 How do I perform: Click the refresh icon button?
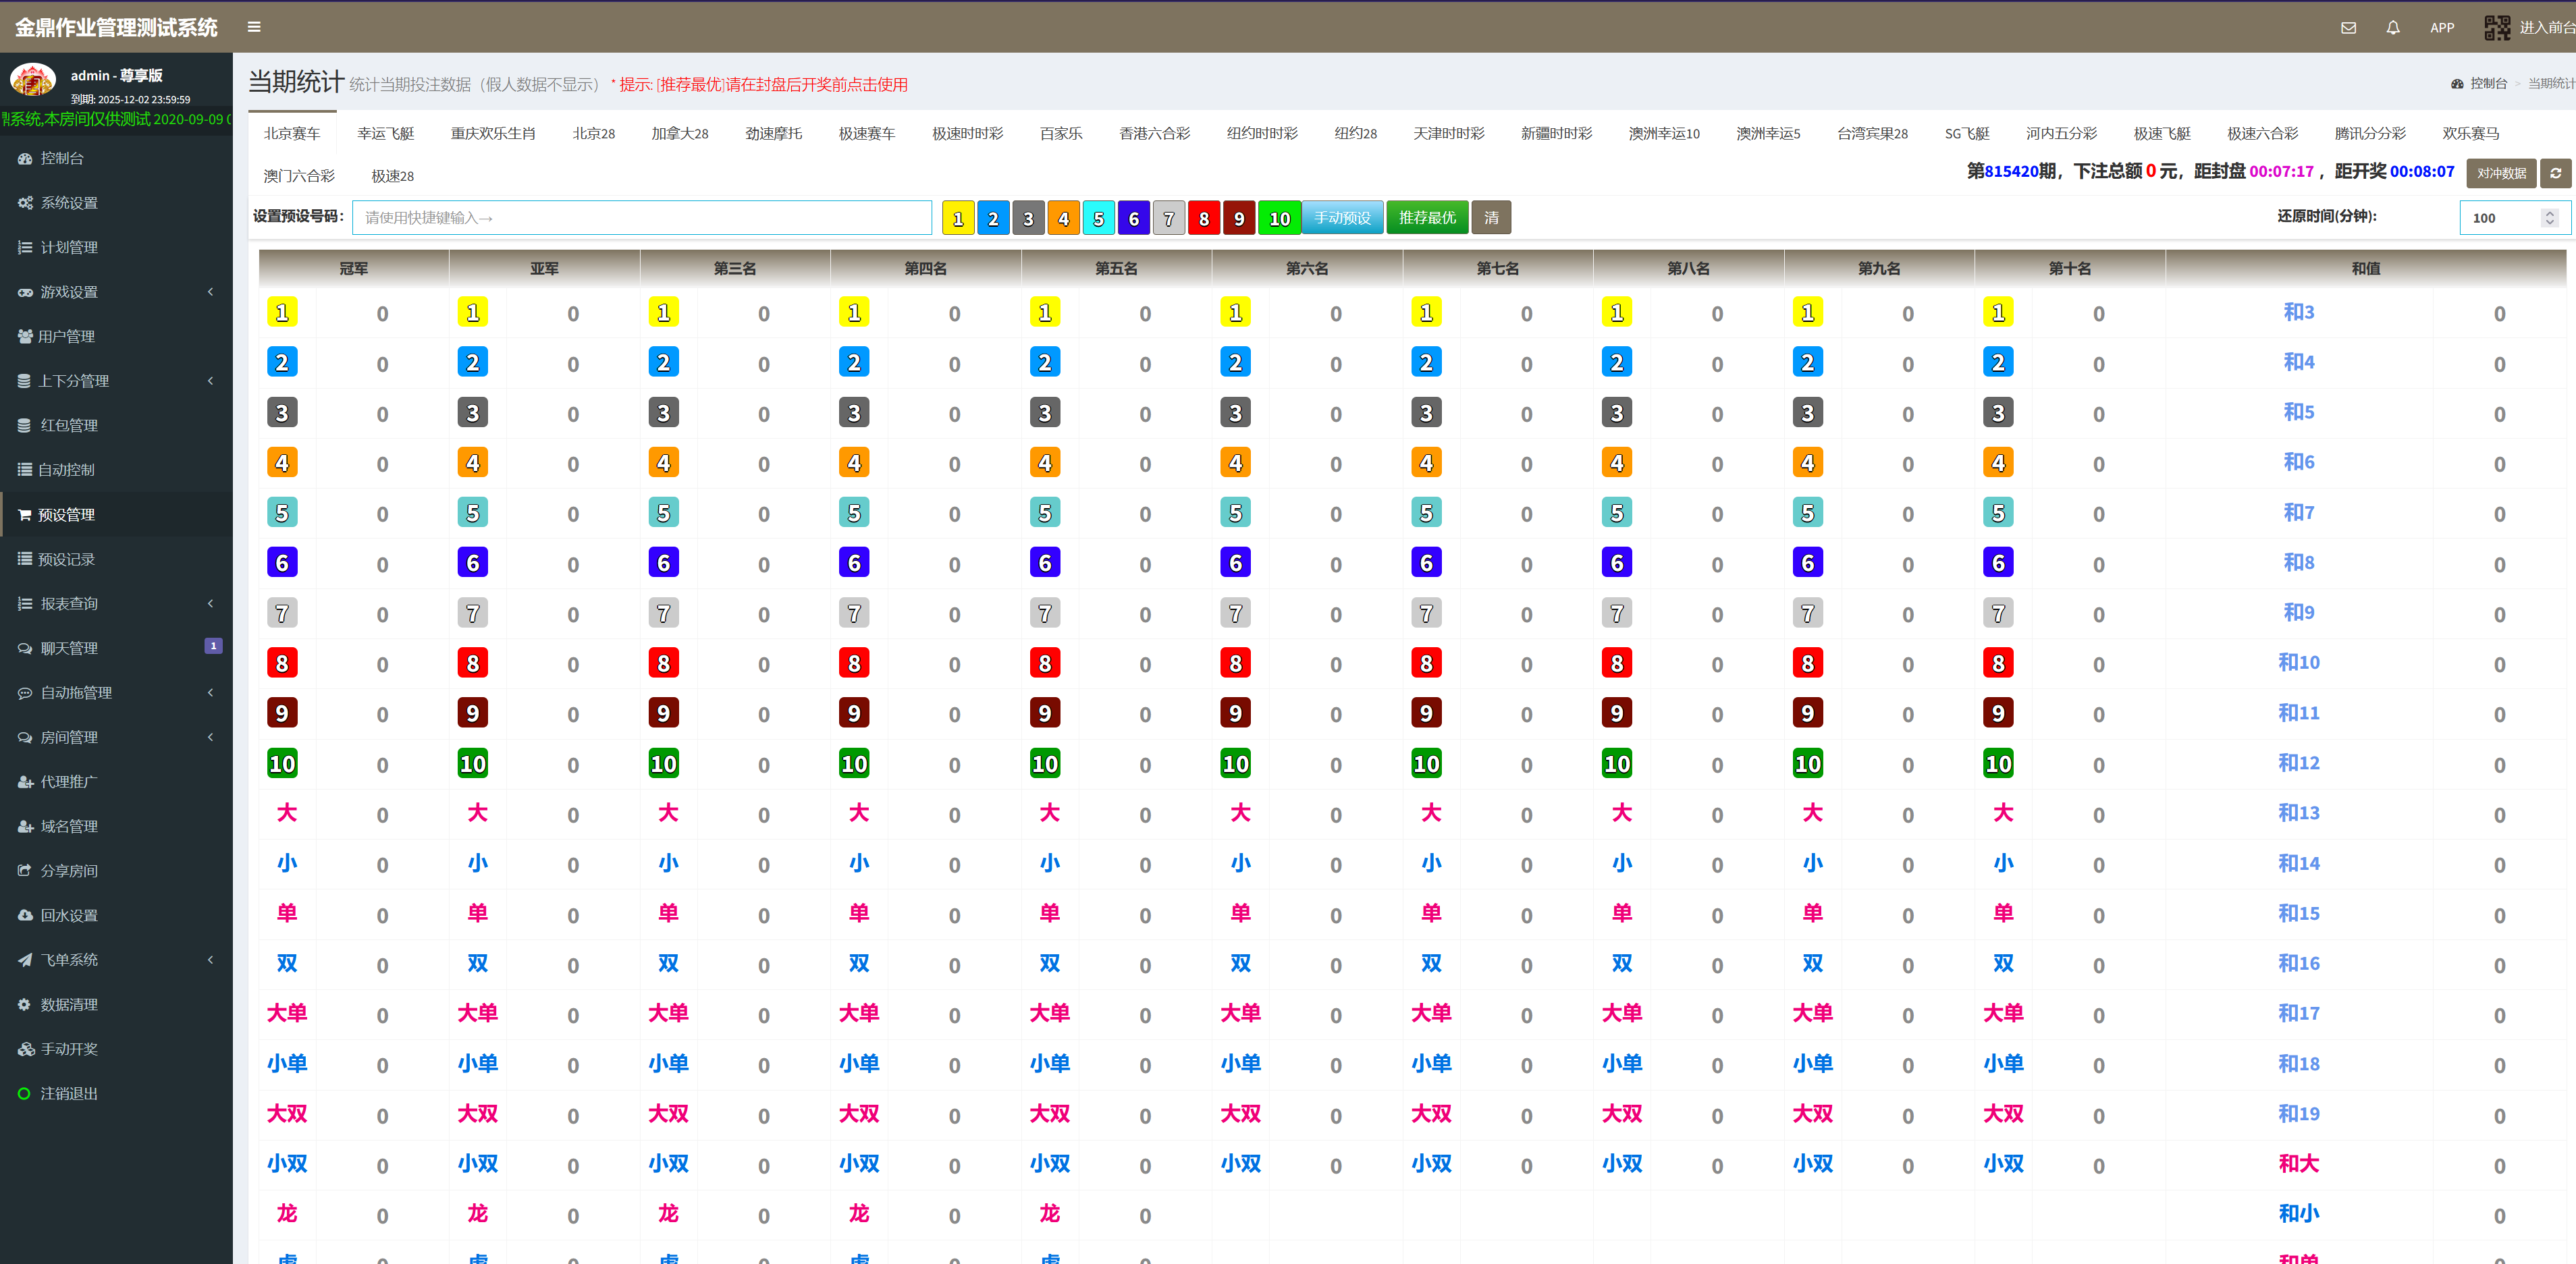coord(2555,173)
